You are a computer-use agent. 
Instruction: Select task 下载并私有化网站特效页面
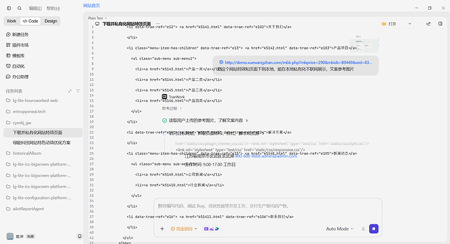point(43,132)
